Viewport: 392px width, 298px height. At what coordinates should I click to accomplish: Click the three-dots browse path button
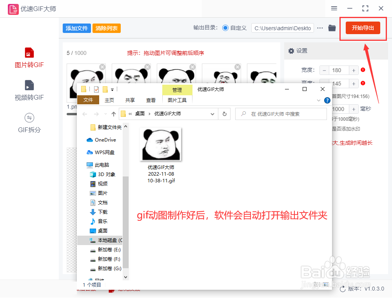[320, 28]
